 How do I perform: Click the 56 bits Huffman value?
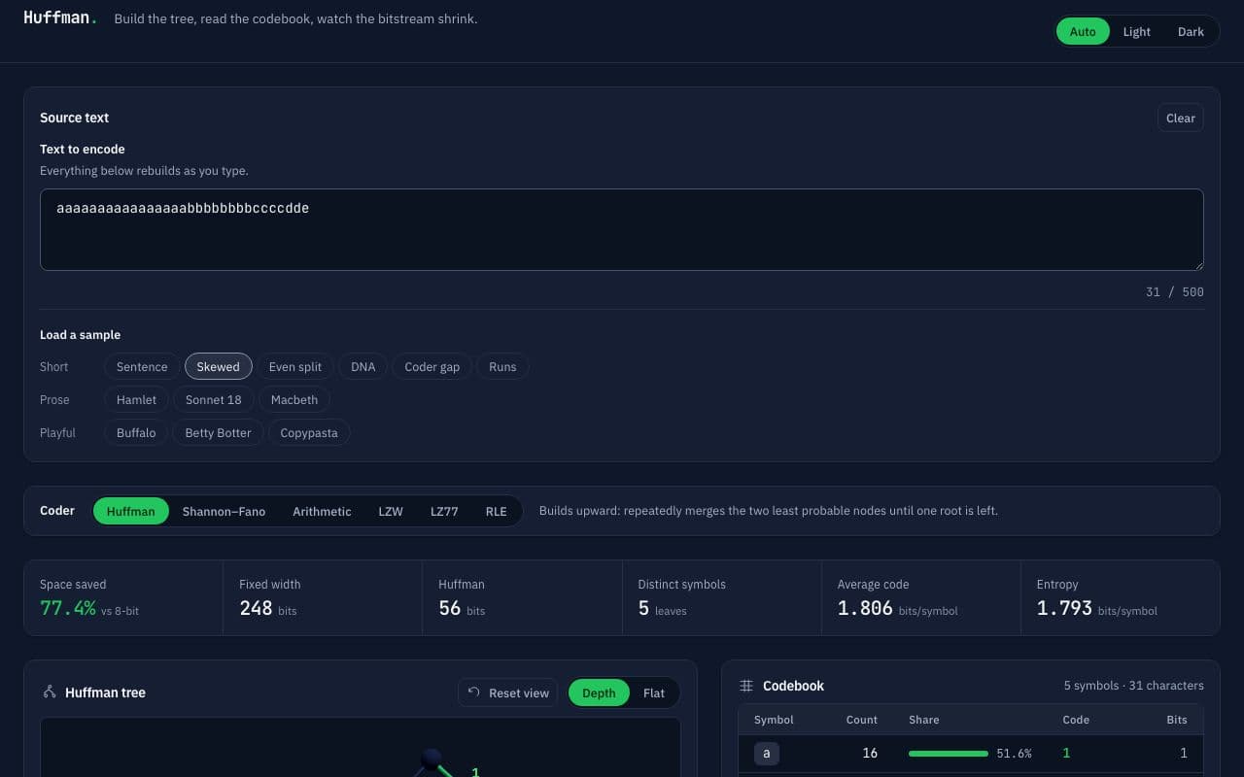tap(450, 608)
